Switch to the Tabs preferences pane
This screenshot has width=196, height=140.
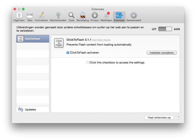(x=30, y=17)
